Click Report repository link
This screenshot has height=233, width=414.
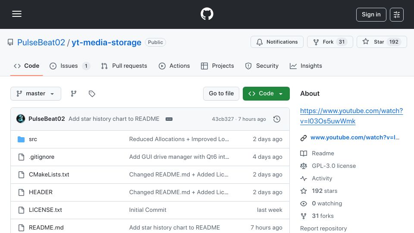323,229
